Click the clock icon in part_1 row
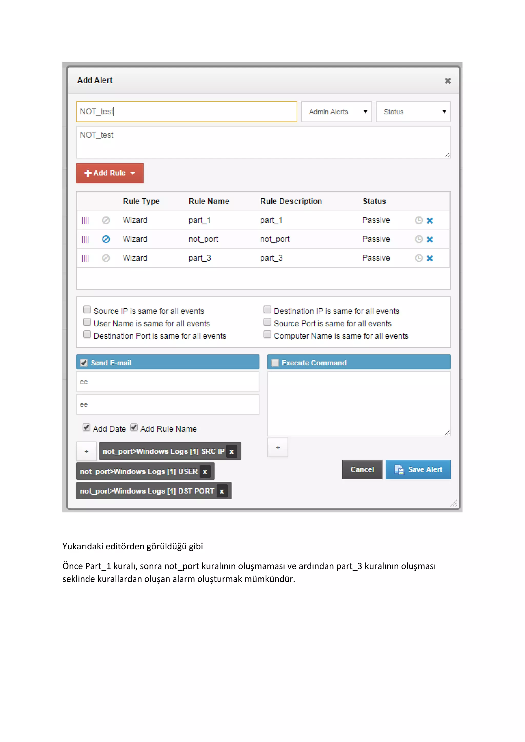Image resolution: width=525 pixels, height=742 pixels. [x=419, y=220]
